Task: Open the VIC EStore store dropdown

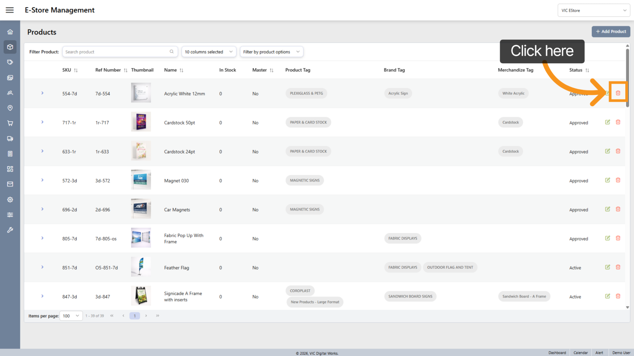Action: 593,11
